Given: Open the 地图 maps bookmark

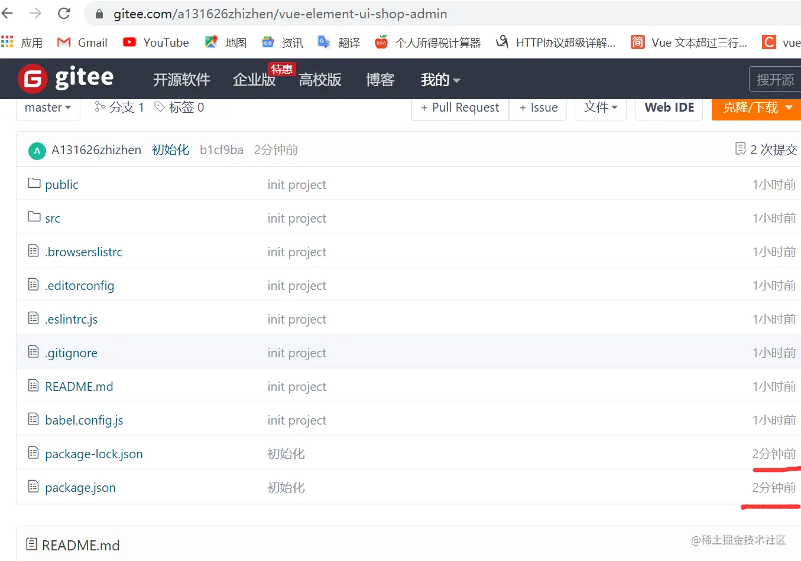Looking at the screenshot, I should coord(226,43).
